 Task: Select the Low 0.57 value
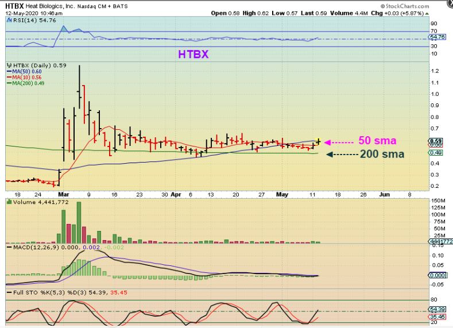tap(285, 13)
